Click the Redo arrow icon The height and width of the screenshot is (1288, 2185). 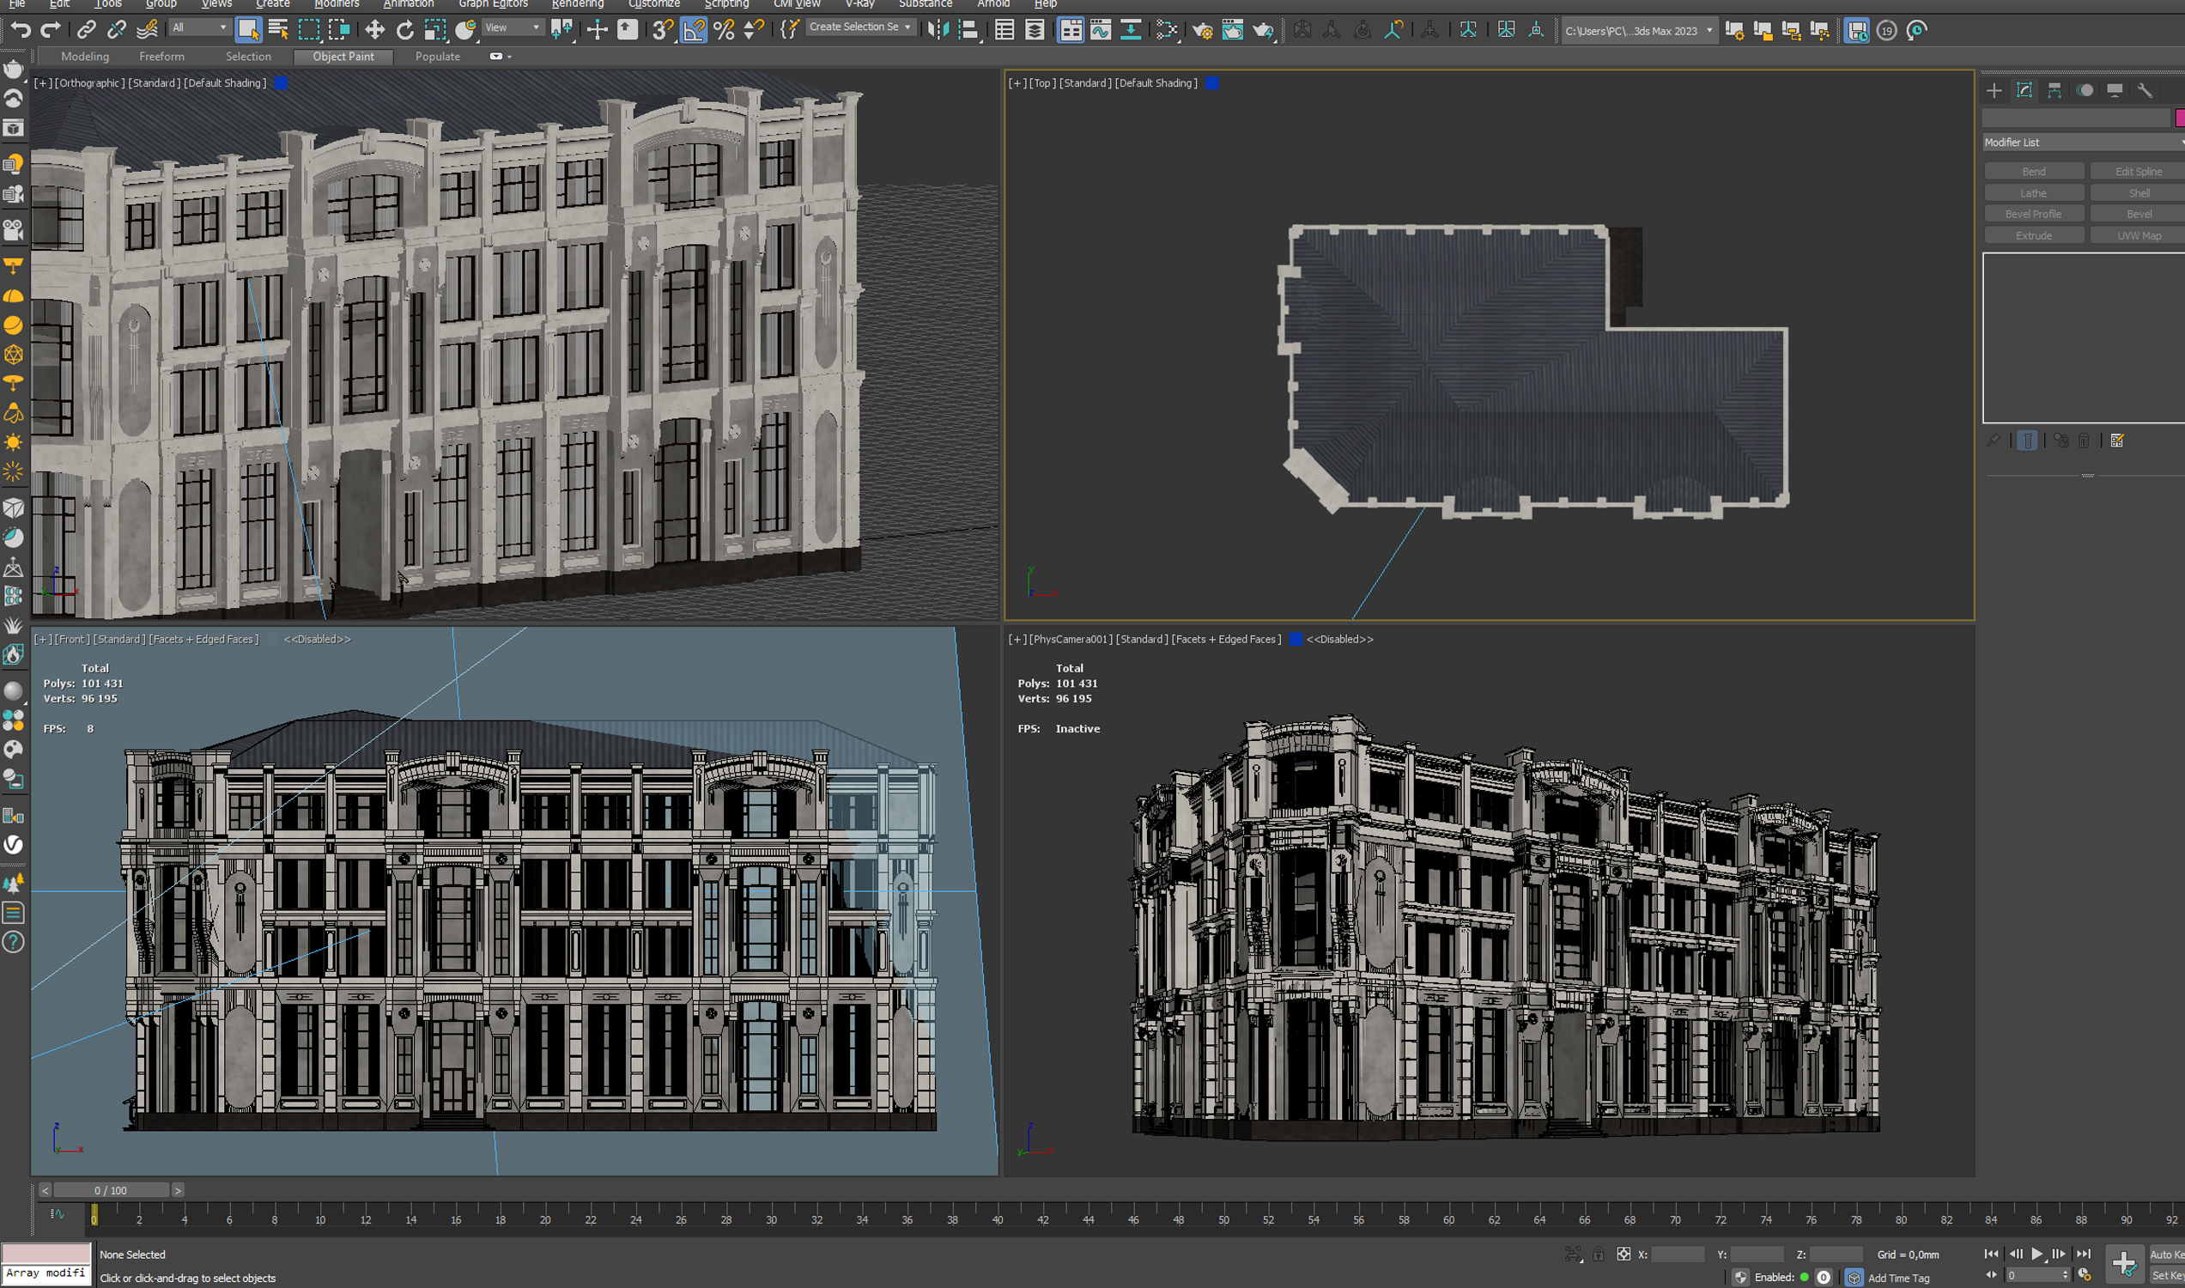(51, 30)
